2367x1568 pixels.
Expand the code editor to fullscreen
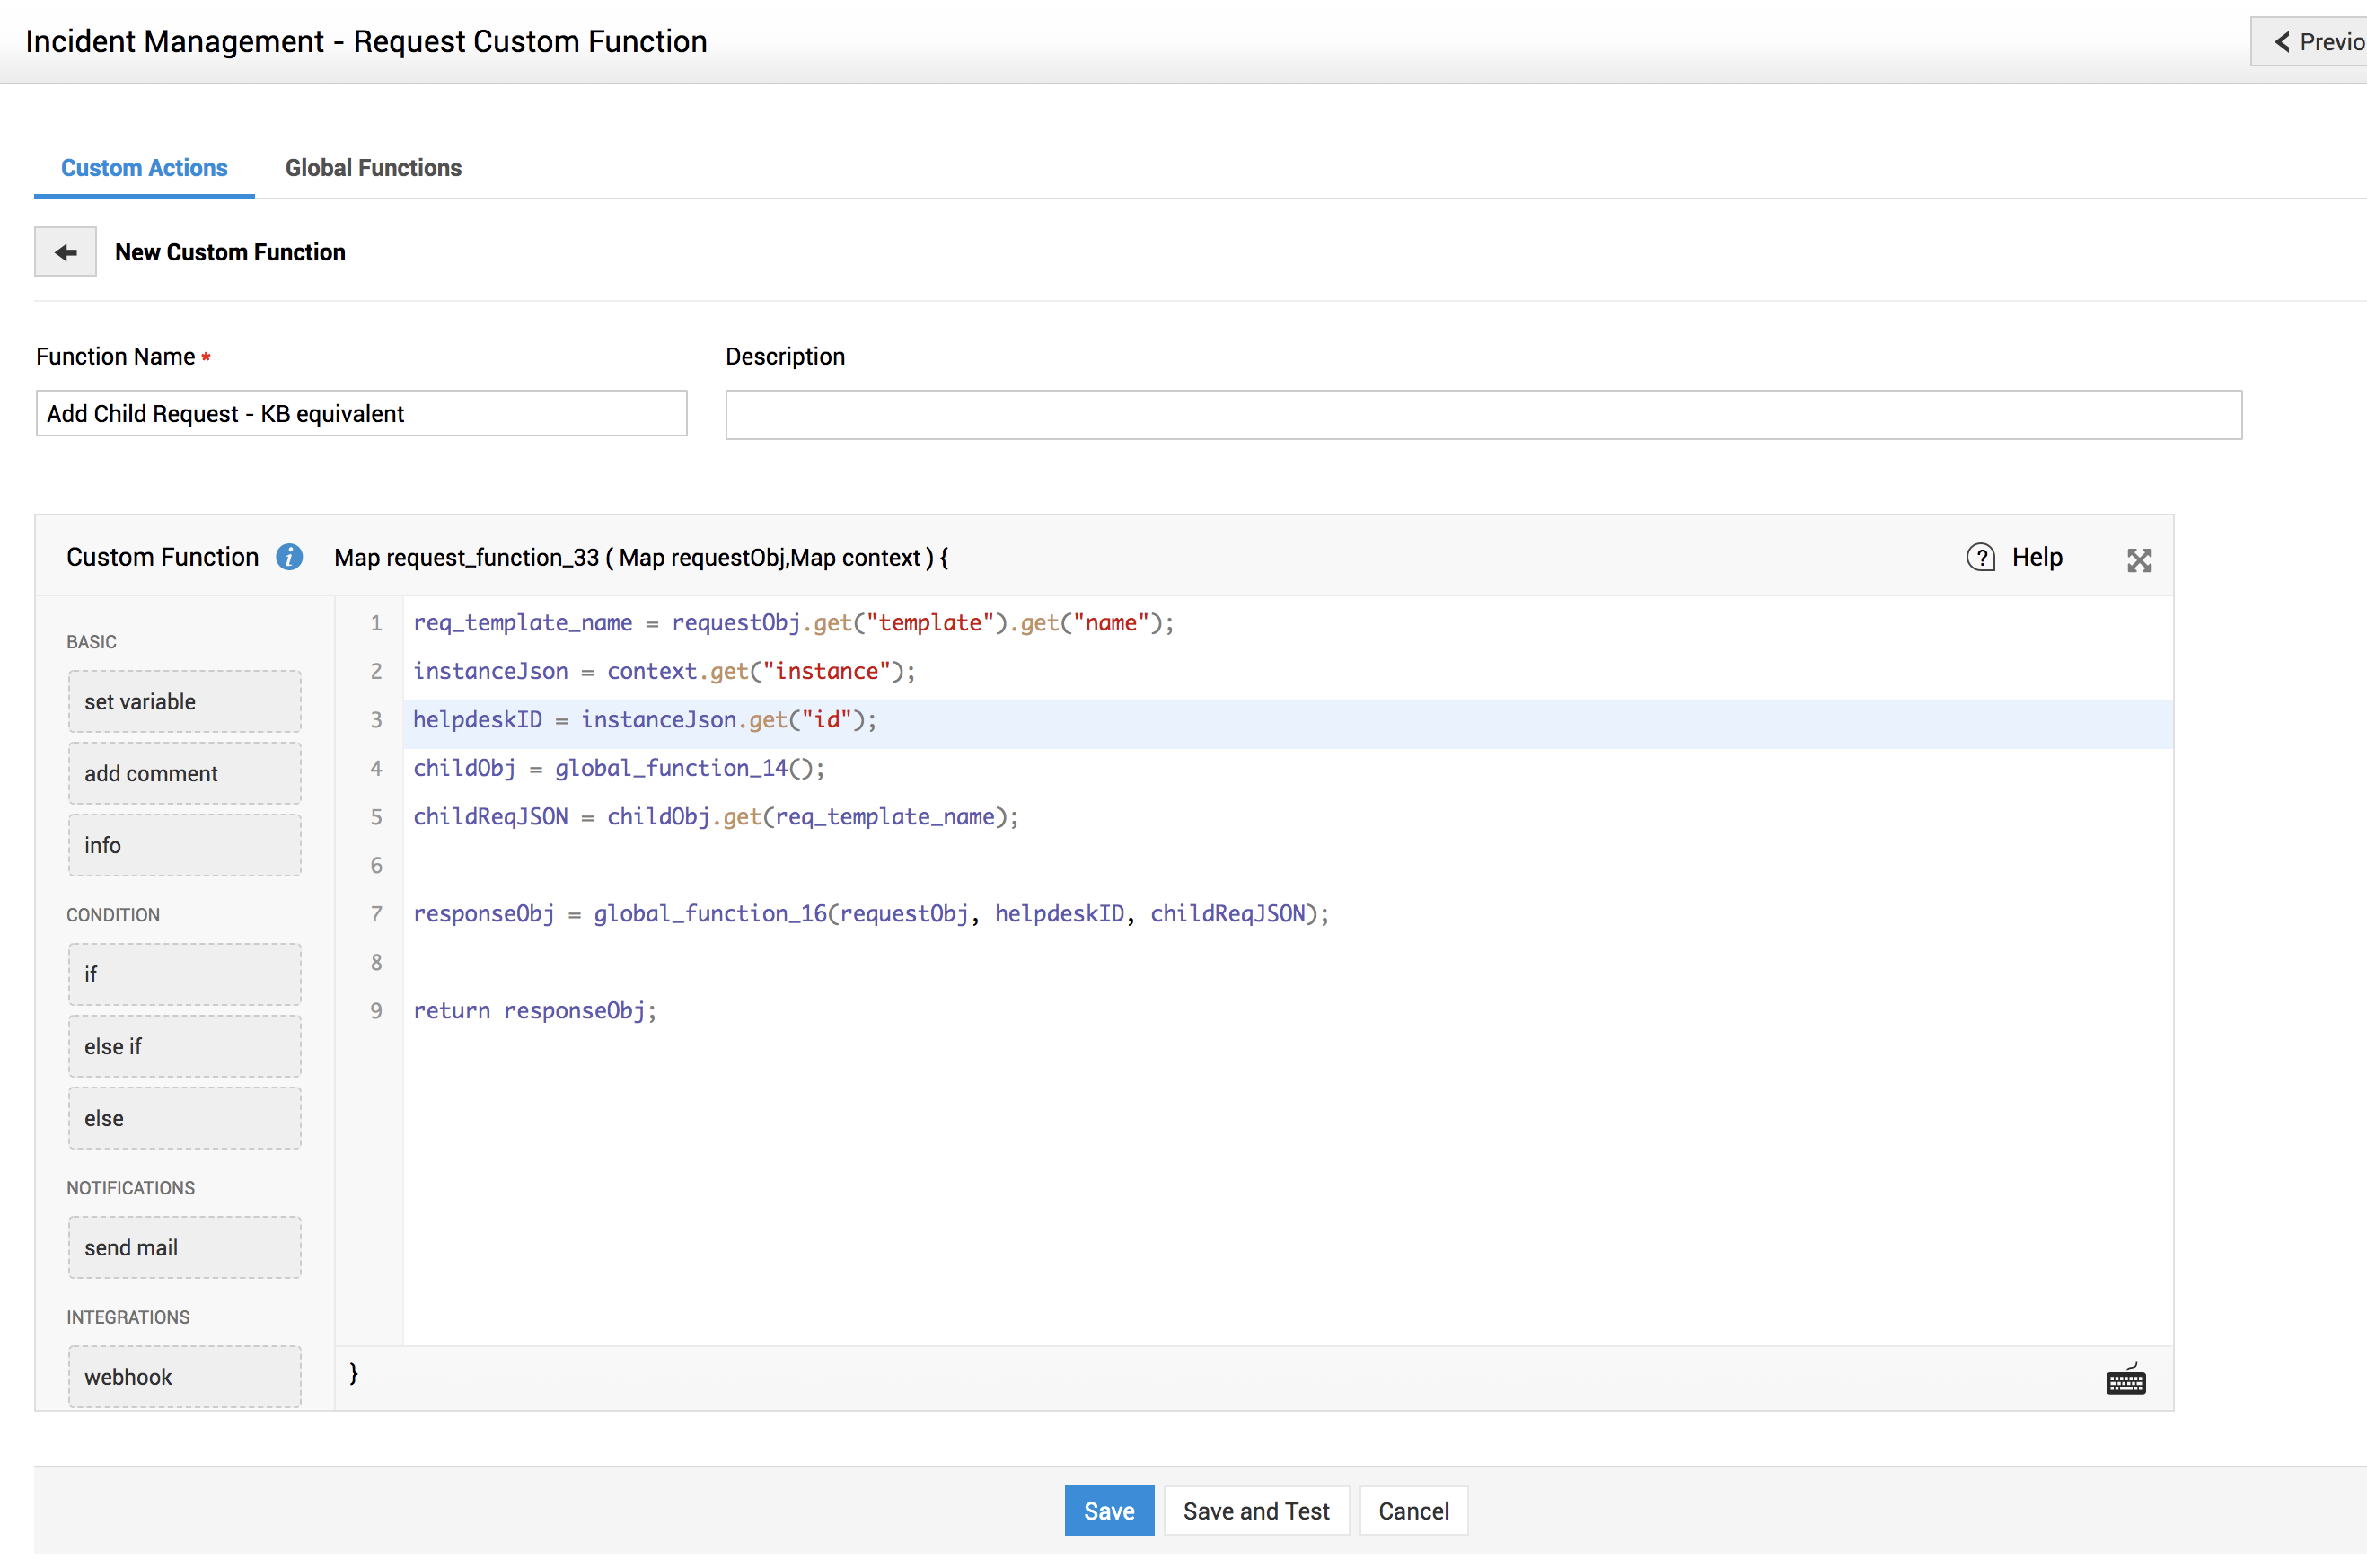pyautogui.click(x=2138, y=559)
